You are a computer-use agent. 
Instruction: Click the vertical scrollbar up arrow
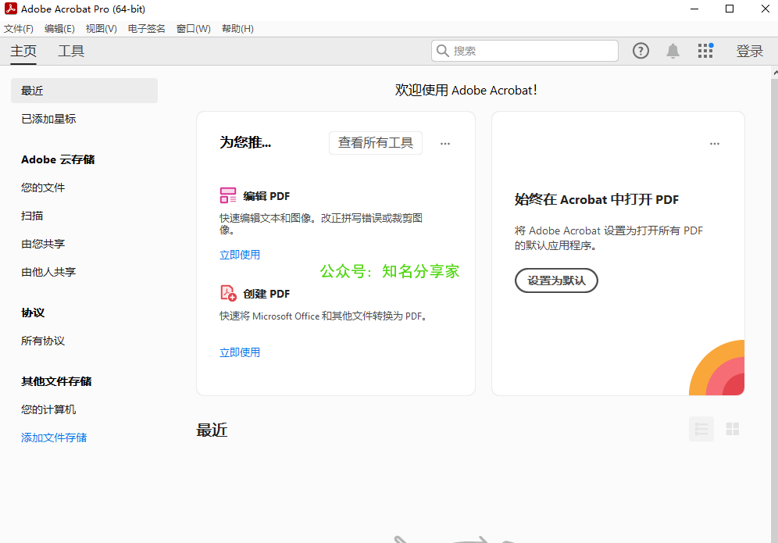(775, 73)
